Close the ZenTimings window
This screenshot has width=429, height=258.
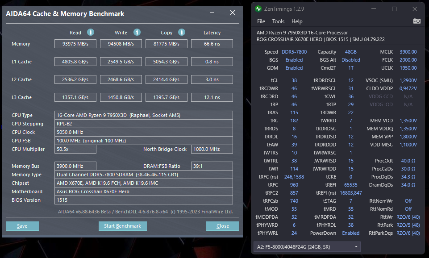[415, 9]
